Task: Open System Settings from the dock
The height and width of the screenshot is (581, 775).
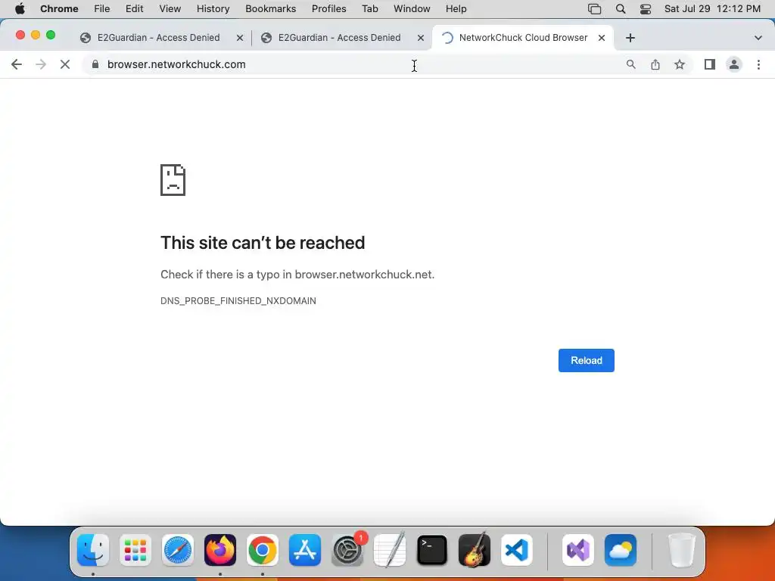Action: point(347,550)
